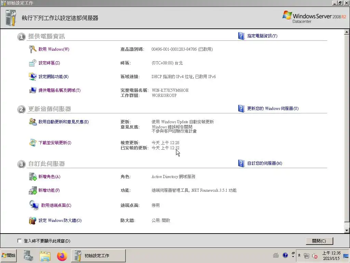Open 新增功能(F) link
Image resolution: width=350 pixels, height=263 pixels.
pos(49,190)
